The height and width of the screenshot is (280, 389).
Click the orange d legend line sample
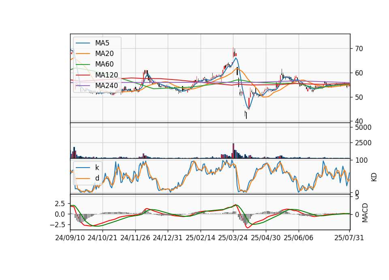pyautogui.click(x=83, y=179)
